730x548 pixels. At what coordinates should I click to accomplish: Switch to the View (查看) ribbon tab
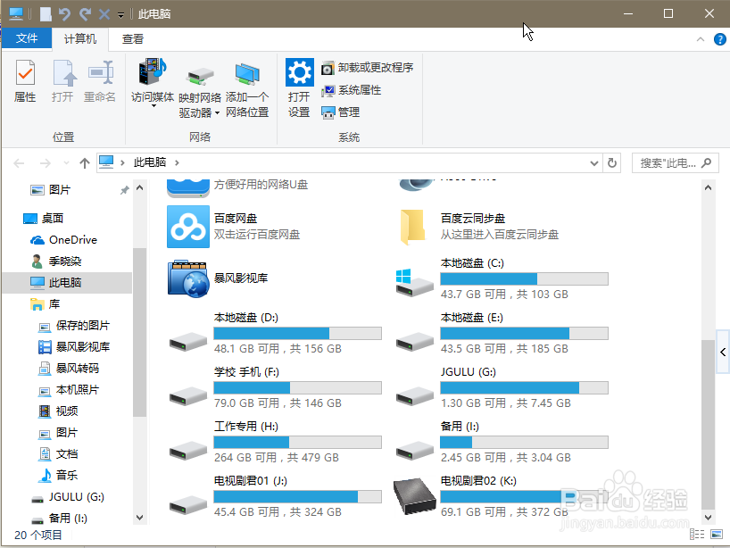pyautogui.click(x=133, y=39)
